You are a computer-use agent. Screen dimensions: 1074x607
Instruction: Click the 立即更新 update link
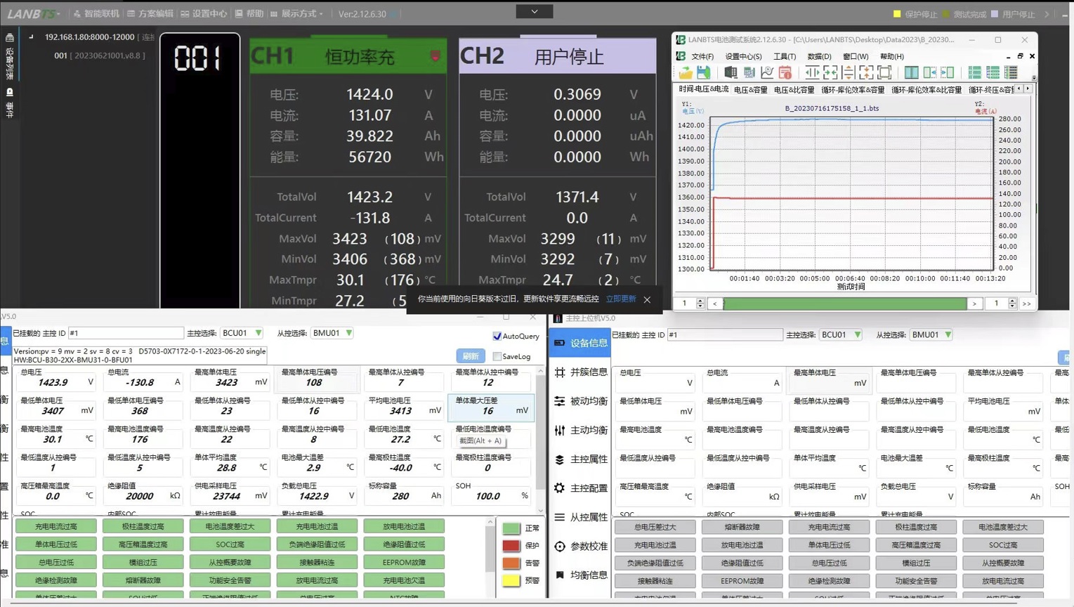(x=621, y=299)
